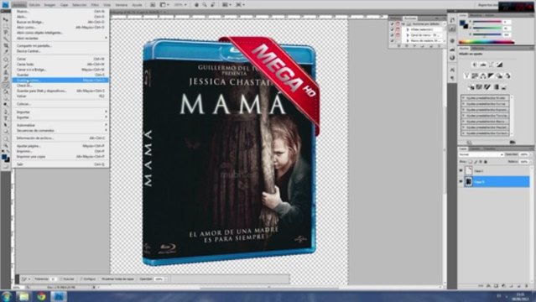Open the Opacidad dropdown arrow in options bar

tap(166, 279)
